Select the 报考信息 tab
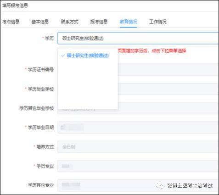This screenshot has width=219, height=195. pos(99,22)
